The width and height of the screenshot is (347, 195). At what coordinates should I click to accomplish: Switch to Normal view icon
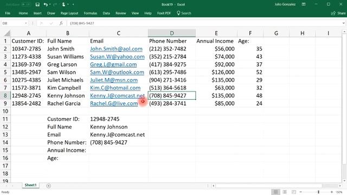pyautogui.click(x=275, y=192)
